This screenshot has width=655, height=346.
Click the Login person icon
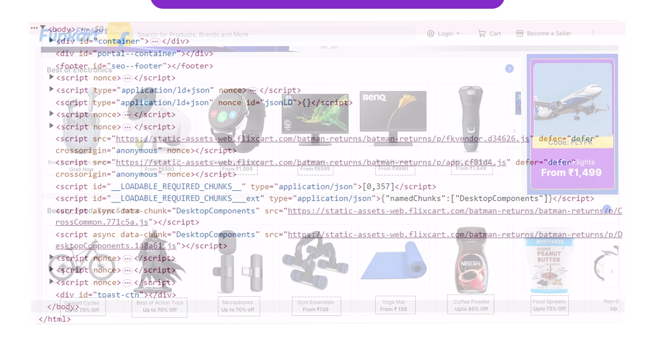click(430, 34)
